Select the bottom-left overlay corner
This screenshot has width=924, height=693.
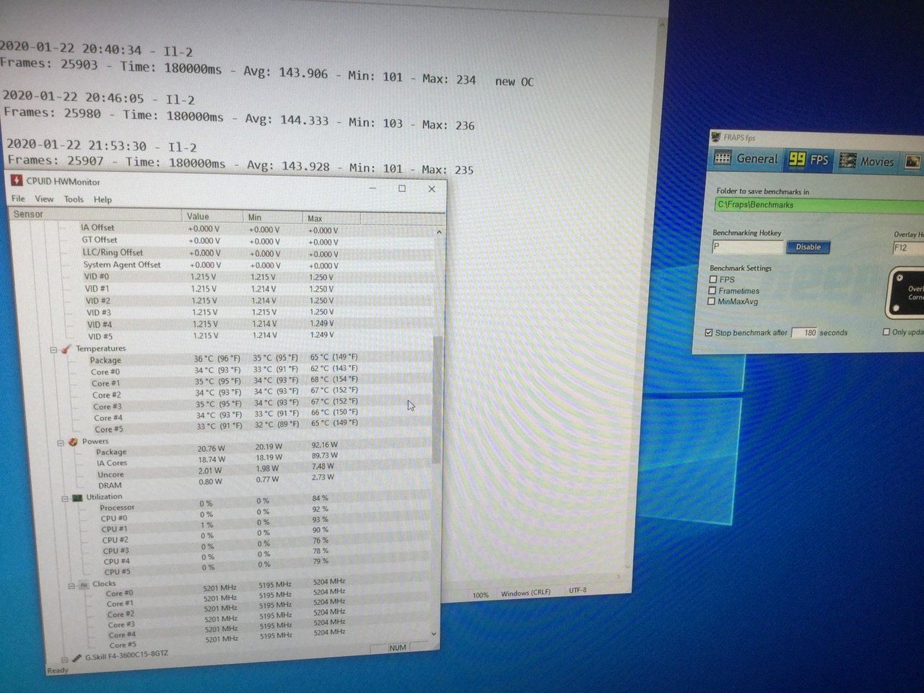pos(897,308)
